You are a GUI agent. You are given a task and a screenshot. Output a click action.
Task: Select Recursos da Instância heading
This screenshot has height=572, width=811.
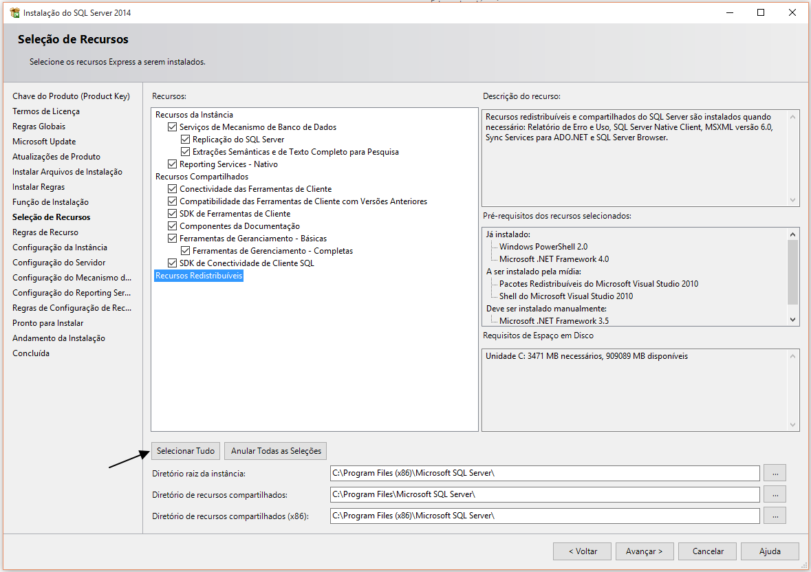click(x=194, y=115)
